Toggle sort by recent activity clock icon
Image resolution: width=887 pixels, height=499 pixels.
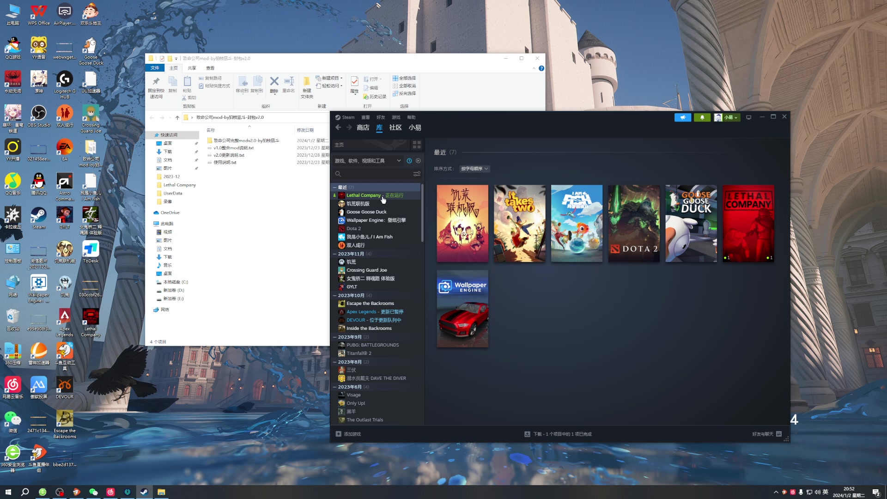click(409, 161)
